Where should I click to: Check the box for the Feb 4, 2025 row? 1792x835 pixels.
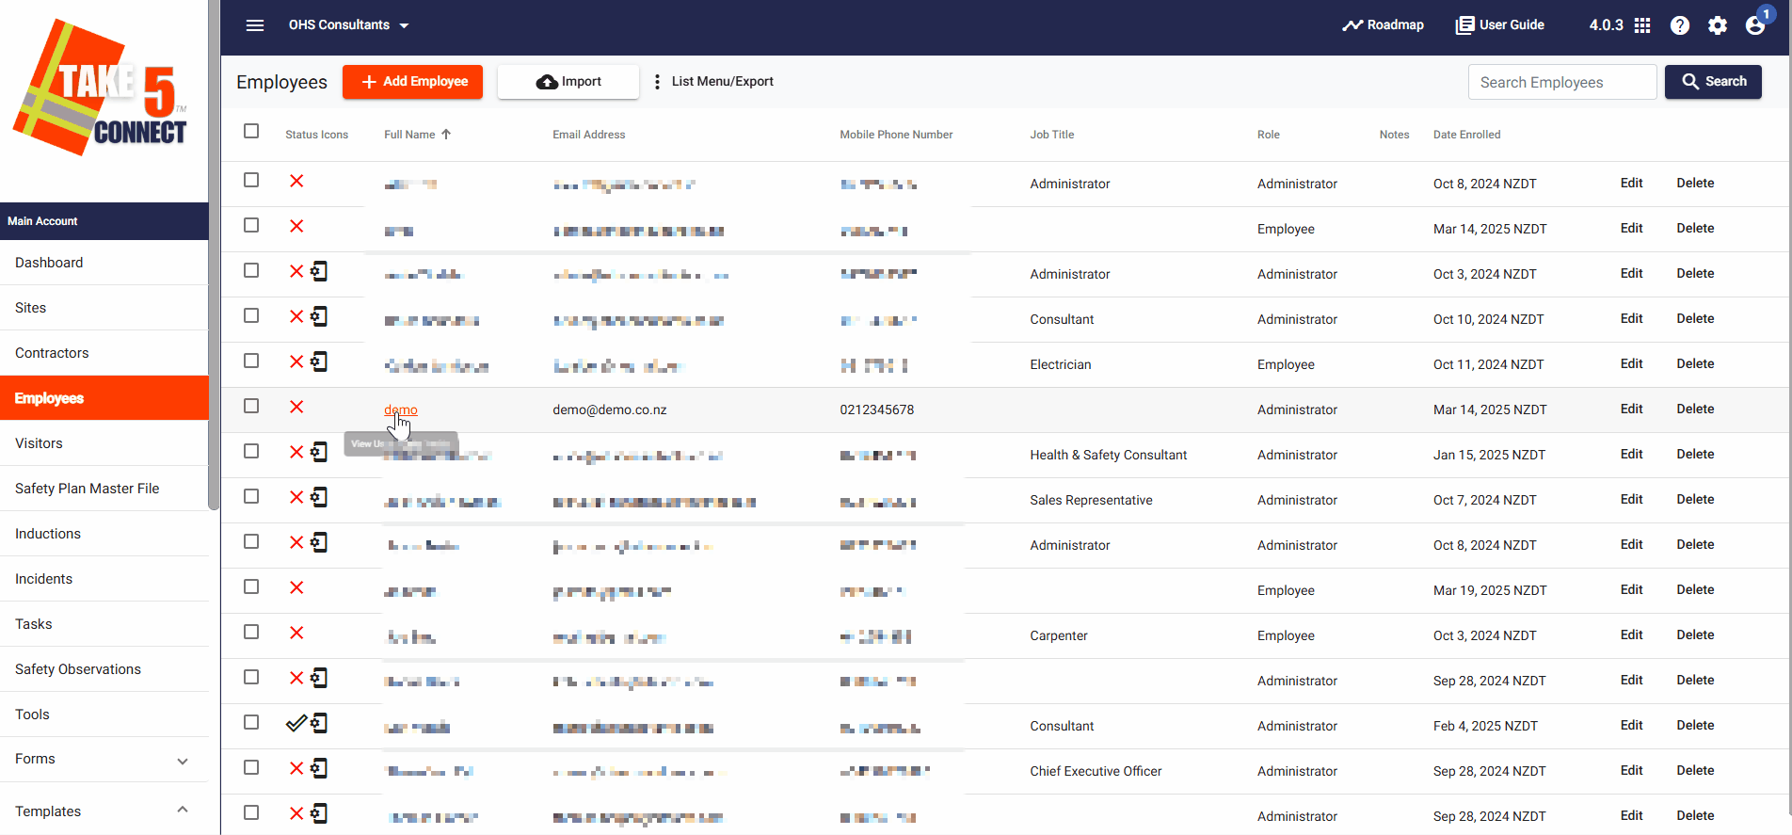(251, 722)
